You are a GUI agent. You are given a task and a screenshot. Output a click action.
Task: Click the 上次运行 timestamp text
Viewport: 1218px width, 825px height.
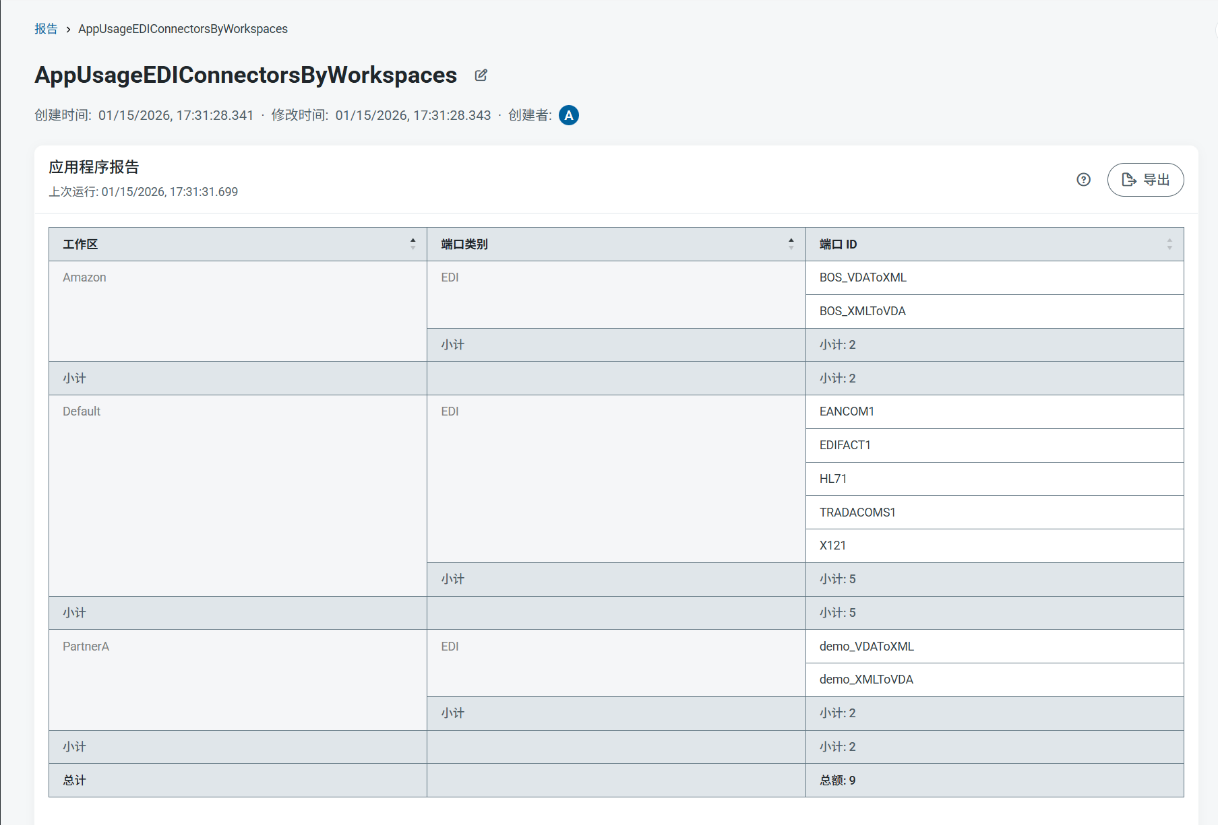tap(143, 192)
